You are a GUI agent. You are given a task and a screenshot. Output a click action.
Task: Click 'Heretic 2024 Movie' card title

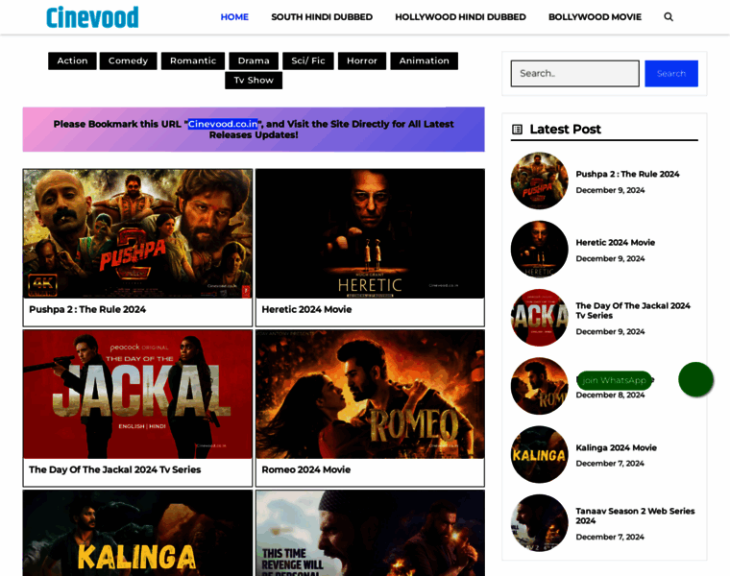pyautogui.click(x=306, y=309)
